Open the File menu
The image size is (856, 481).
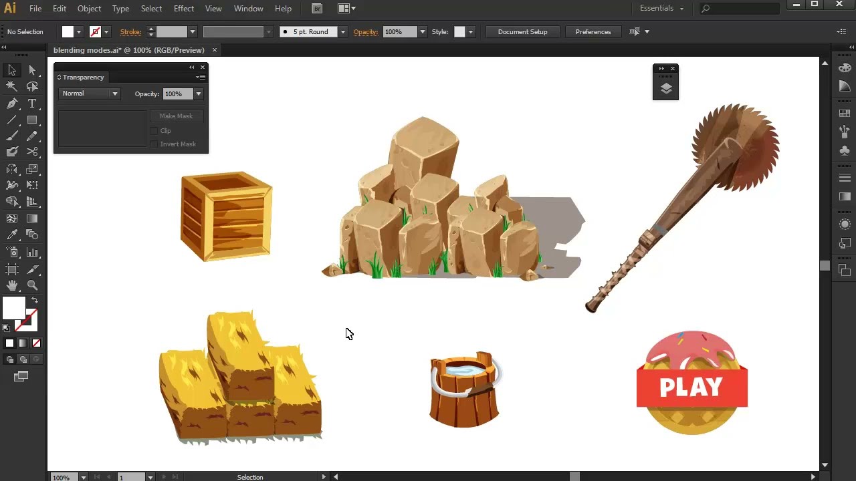point(35,9)
